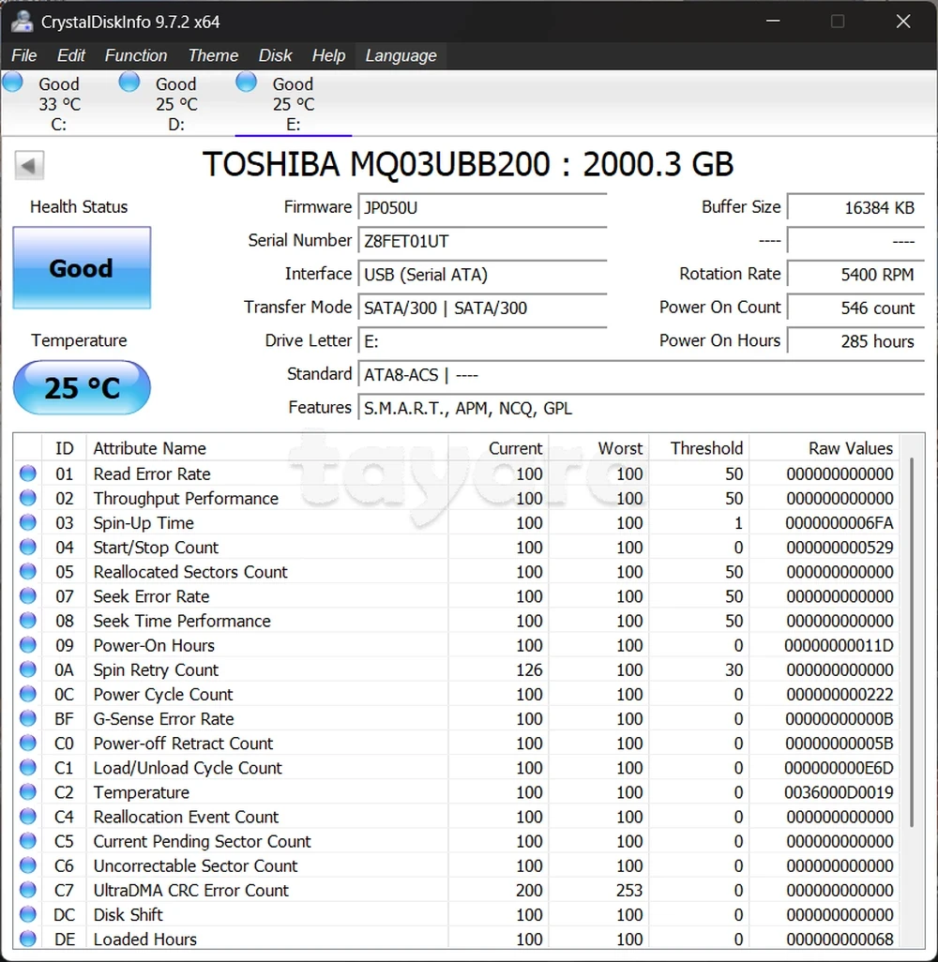Switch to the E: drive tab
This screenshot has width=938, height=962.
pos(293,103)
